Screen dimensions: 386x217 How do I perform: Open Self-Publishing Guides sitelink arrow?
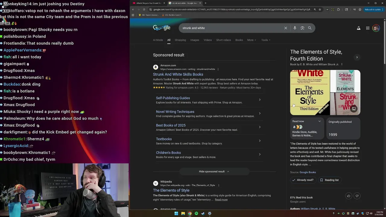point(260,100)
